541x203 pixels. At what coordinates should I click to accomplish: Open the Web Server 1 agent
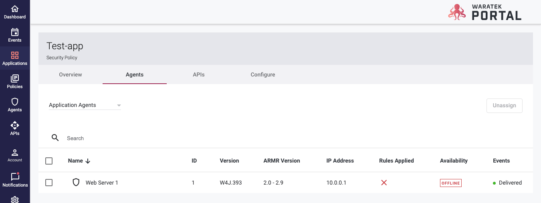click(x=102, y=183)
